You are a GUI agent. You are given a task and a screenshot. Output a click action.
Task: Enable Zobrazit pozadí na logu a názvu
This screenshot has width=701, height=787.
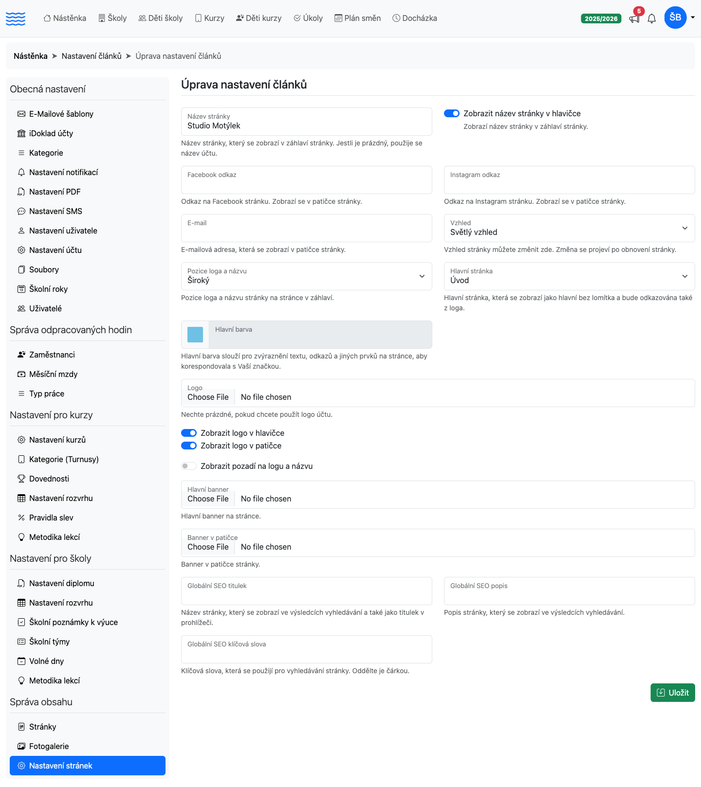[189, 466]
